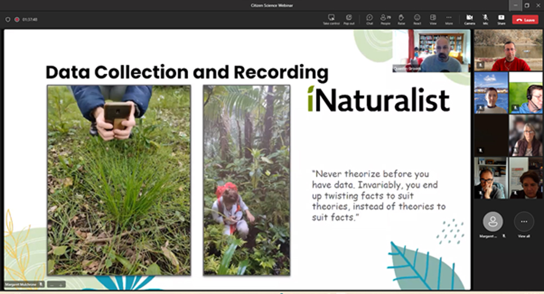
Task: Click the shield security icon near timer
Action: click(8, 19)
